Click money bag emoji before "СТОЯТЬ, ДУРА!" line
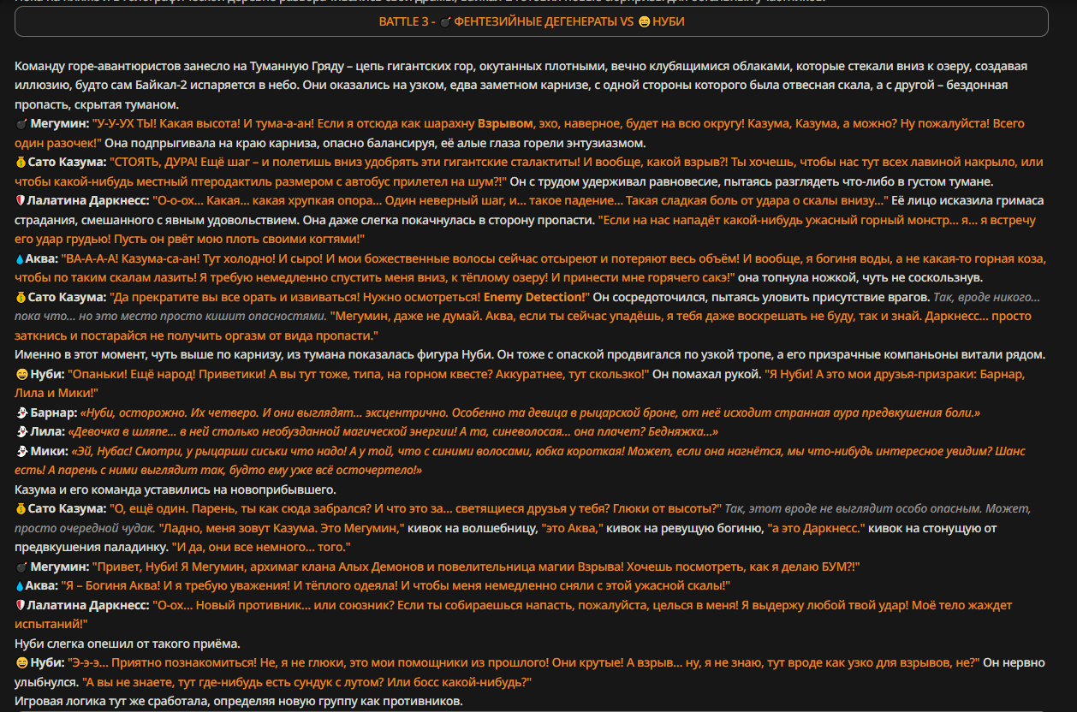Screen dimensions: 1077x712 coord(21,162)
